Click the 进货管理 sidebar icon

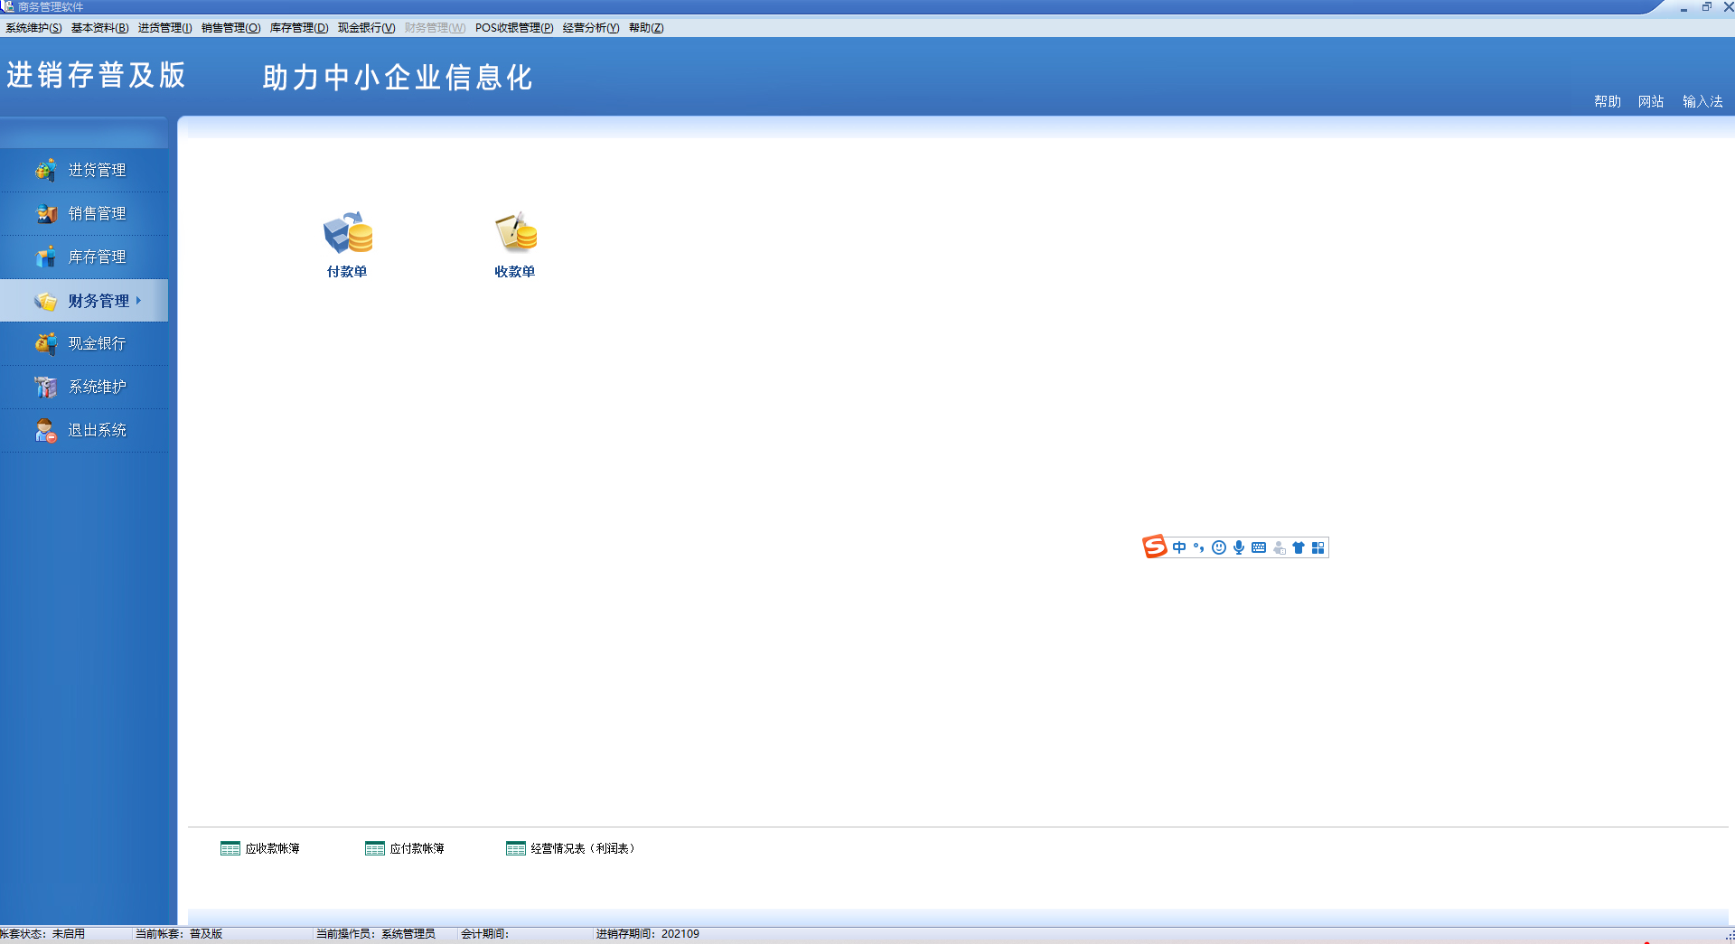(x=45, y=170)
